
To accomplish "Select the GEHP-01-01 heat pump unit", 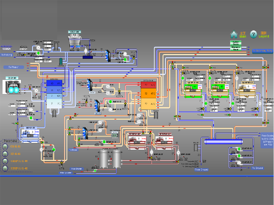I will pos(193,91).
